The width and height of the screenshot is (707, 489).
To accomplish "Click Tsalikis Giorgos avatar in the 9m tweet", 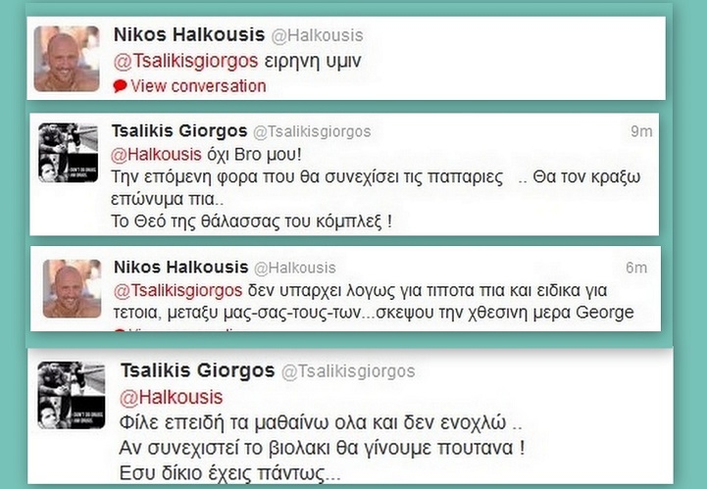I will [68, 152].
